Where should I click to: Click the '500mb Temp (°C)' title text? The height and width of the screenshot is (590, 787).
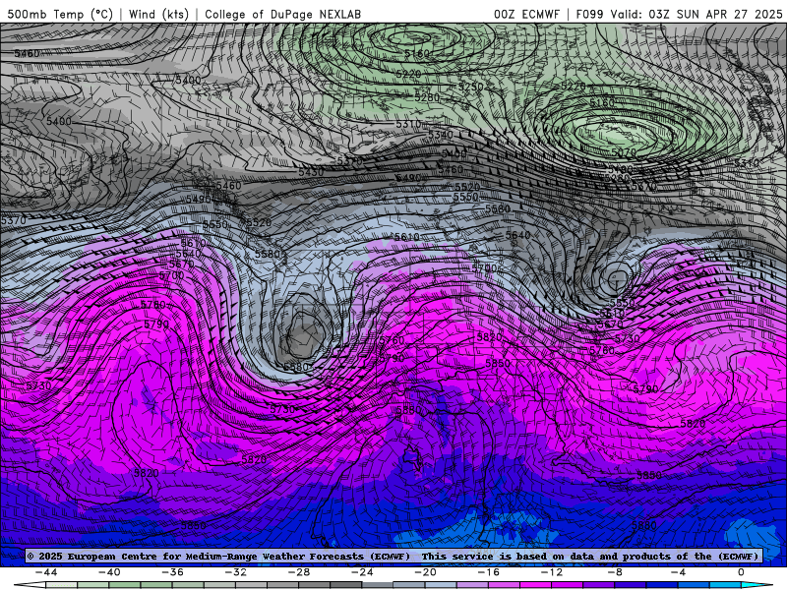click(x=60, y=14)
